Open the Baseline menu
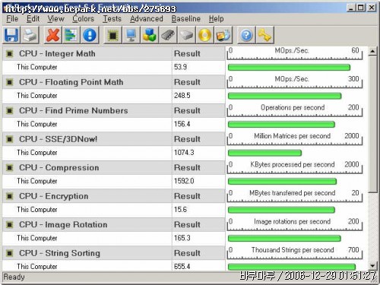The height and width of the screenshot is (285, 380). click(x=186, y=19)
